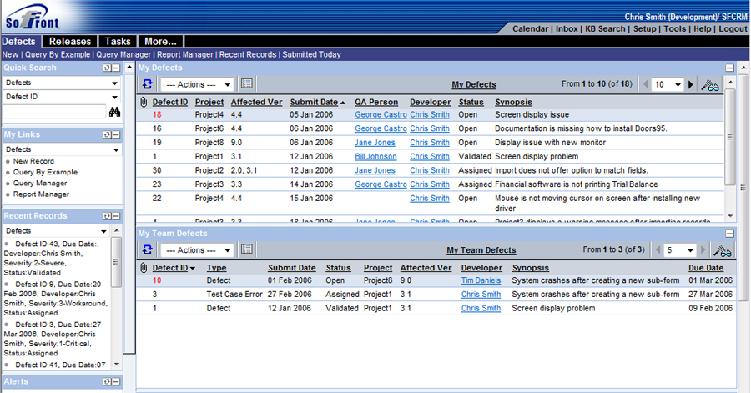751x393 pixels.
Task: Switch to the Defects tab
Action: point(18,41)
